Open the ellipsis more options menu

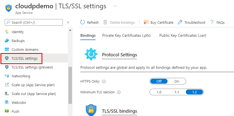click(115, 6)
